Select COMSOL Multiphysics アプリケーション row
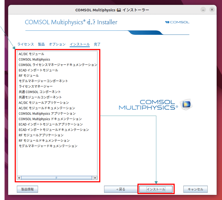Viewport: 222px width, 200px height. pos(57,114)
